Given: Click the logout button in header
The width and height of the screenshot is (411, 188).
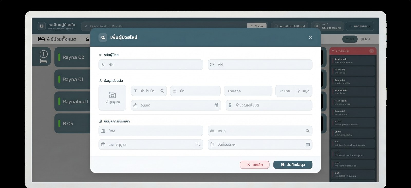Looking at the screenshot, I should (360, 26).
